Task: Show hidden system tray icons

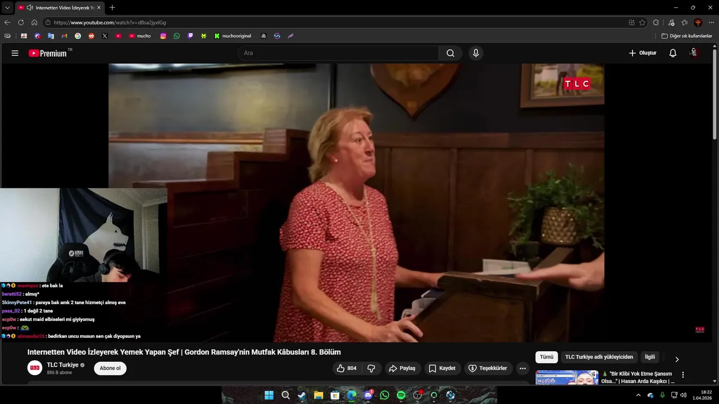Action: tap(638, 395)
